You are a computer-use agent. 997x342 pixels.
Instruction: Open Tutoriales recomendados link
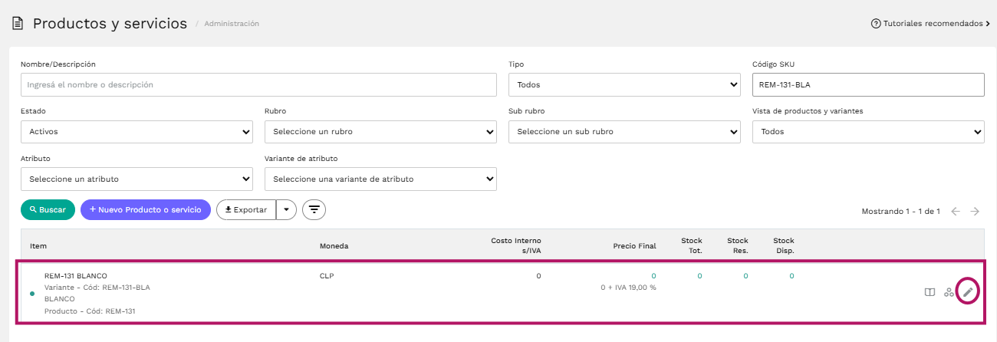tap(931, 24)
